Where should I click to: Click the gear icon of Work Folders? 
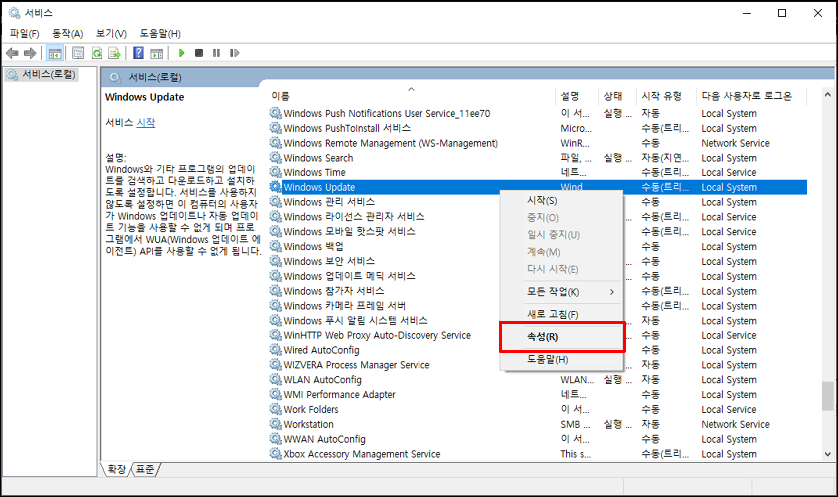click(x=276, y=409)
